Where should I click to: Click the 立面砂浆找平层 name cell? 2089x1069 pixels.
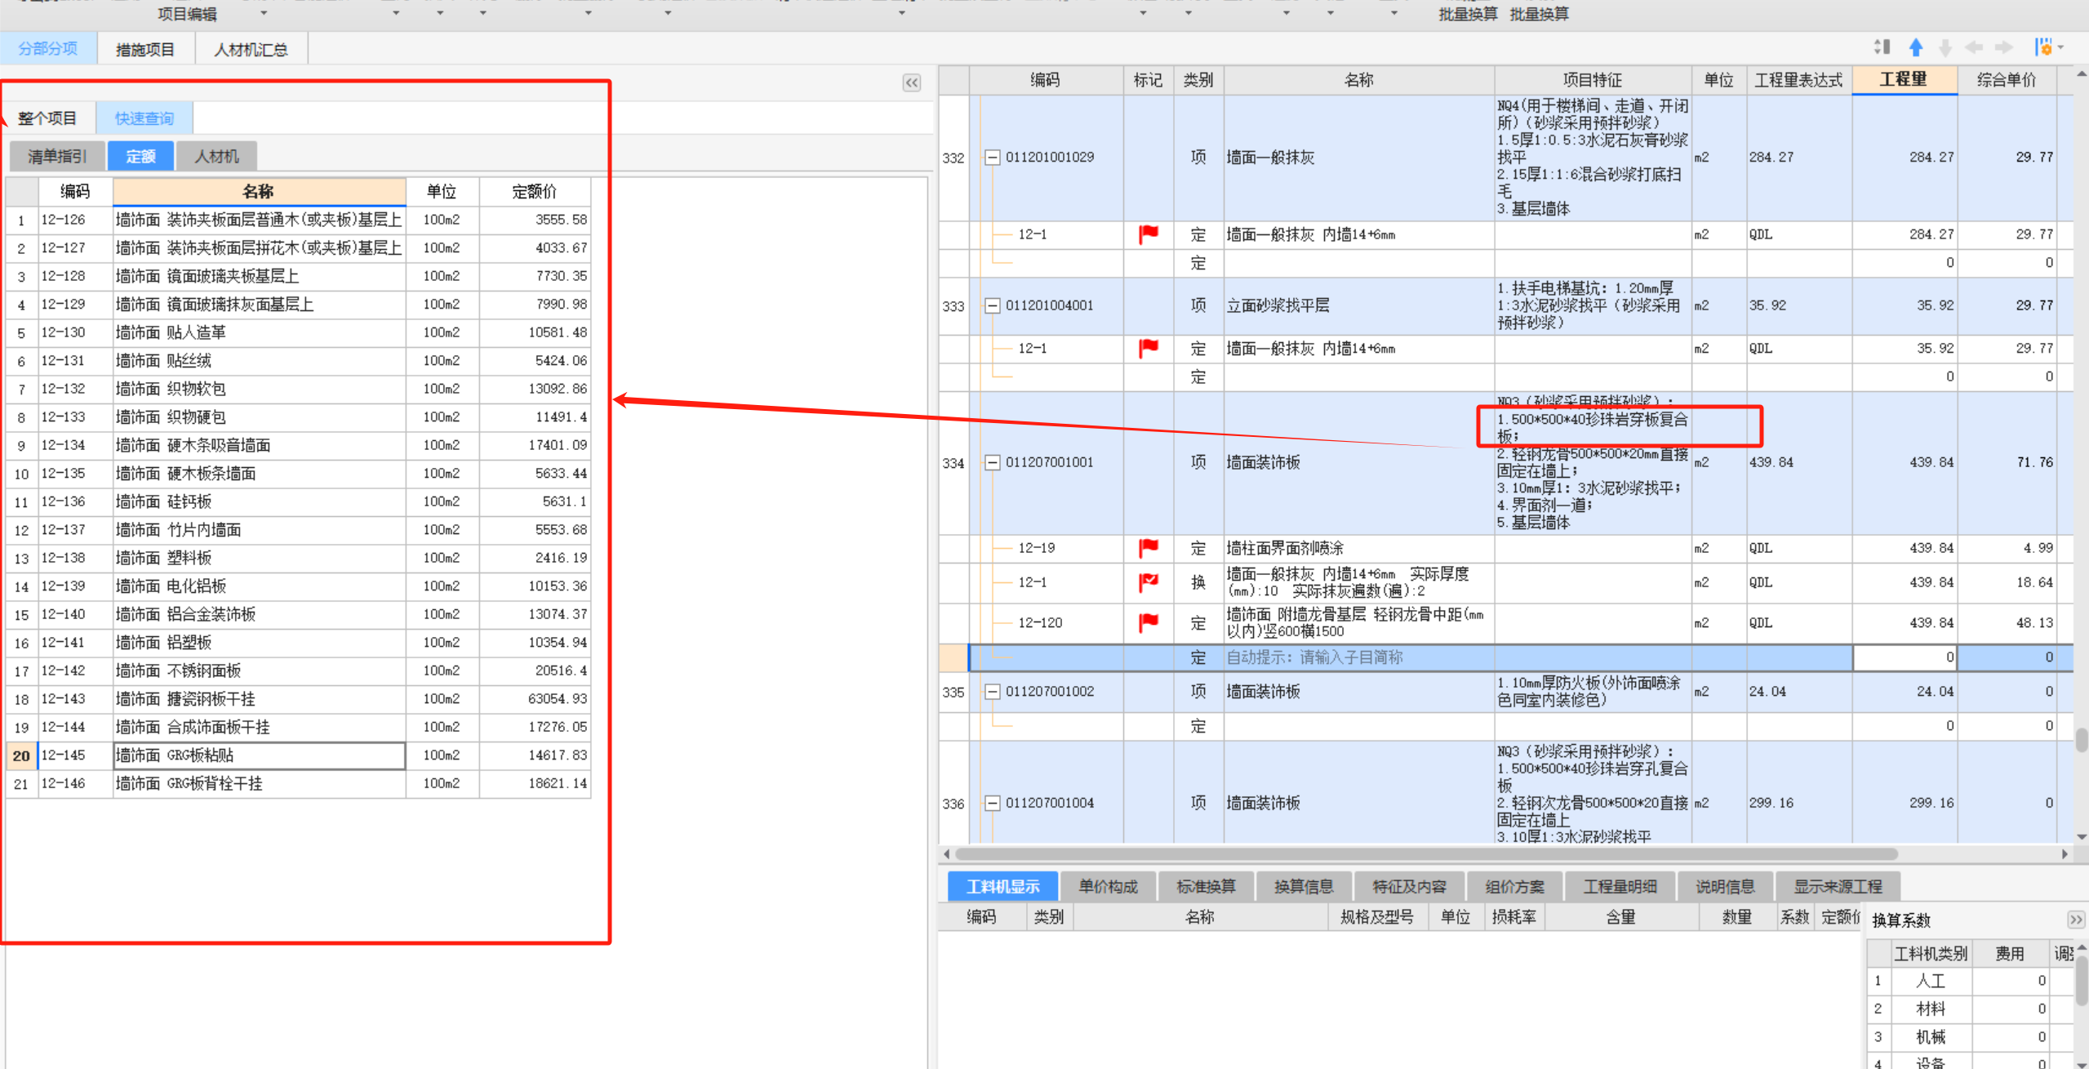point(1358,305)
